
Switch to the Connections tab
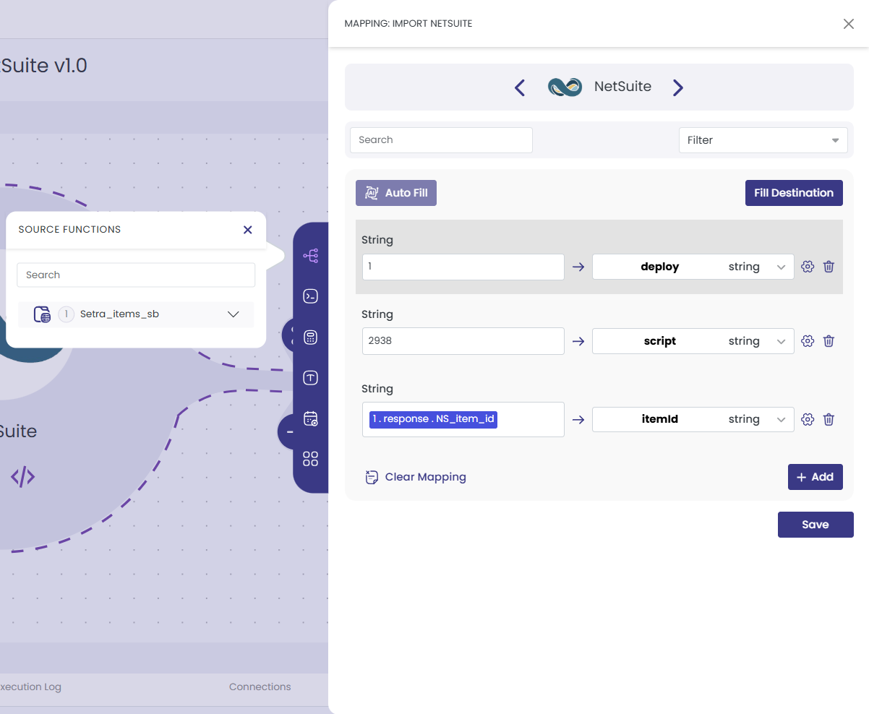(x=260, y=687)
